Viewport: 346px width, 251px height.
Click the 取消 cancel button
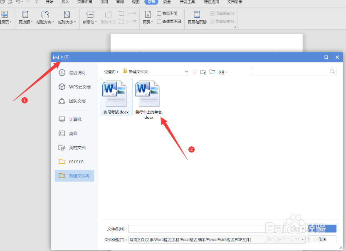point(322,239)
